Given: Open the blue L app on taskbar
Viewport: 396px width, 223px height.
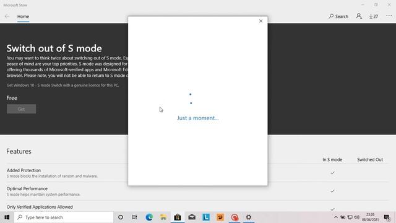Looking at the screenshot, I should pyautogui.click(x=206, y=217).
